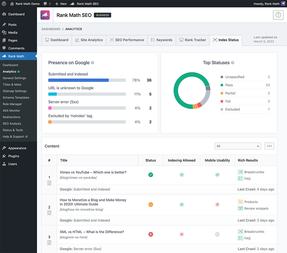Click the red Mobile Usability cross for Monetize post

point(217,204)
